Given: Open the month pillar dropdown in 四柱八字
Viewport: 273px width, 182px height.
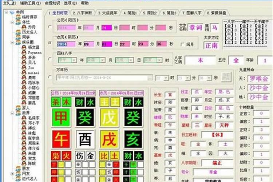Looking at the screenshot, I should tap(103, 60).
